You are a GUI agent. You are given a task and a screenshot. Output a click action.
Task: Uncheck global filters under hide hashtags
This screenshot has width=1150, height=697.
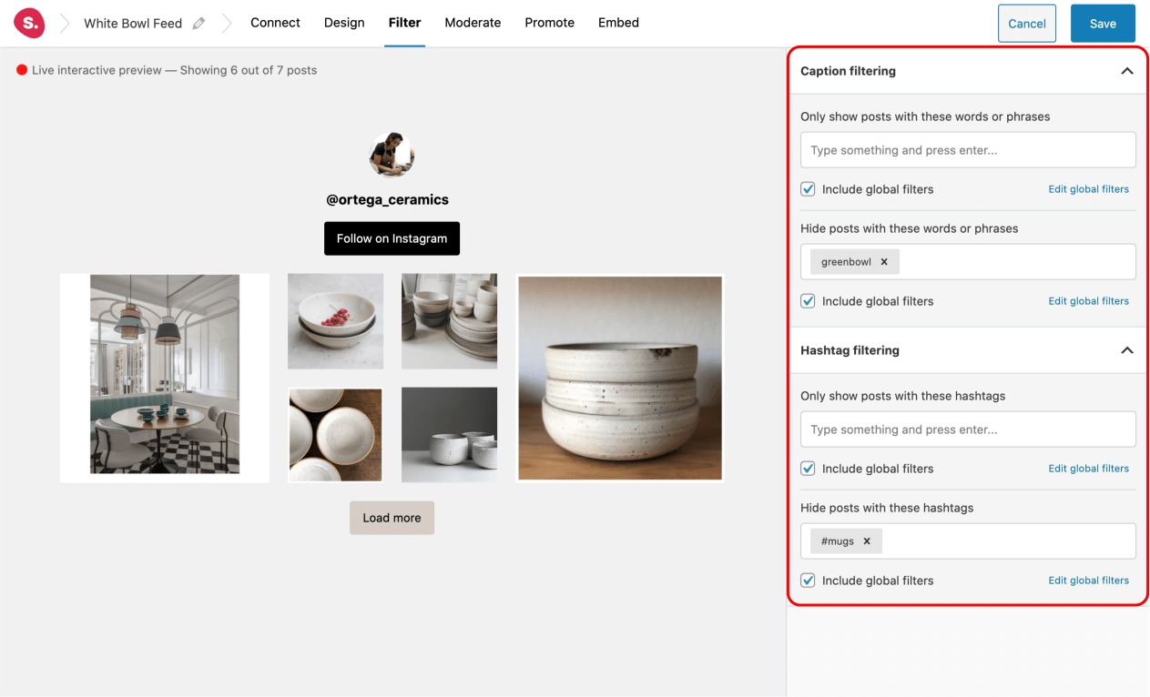(808, 581)
